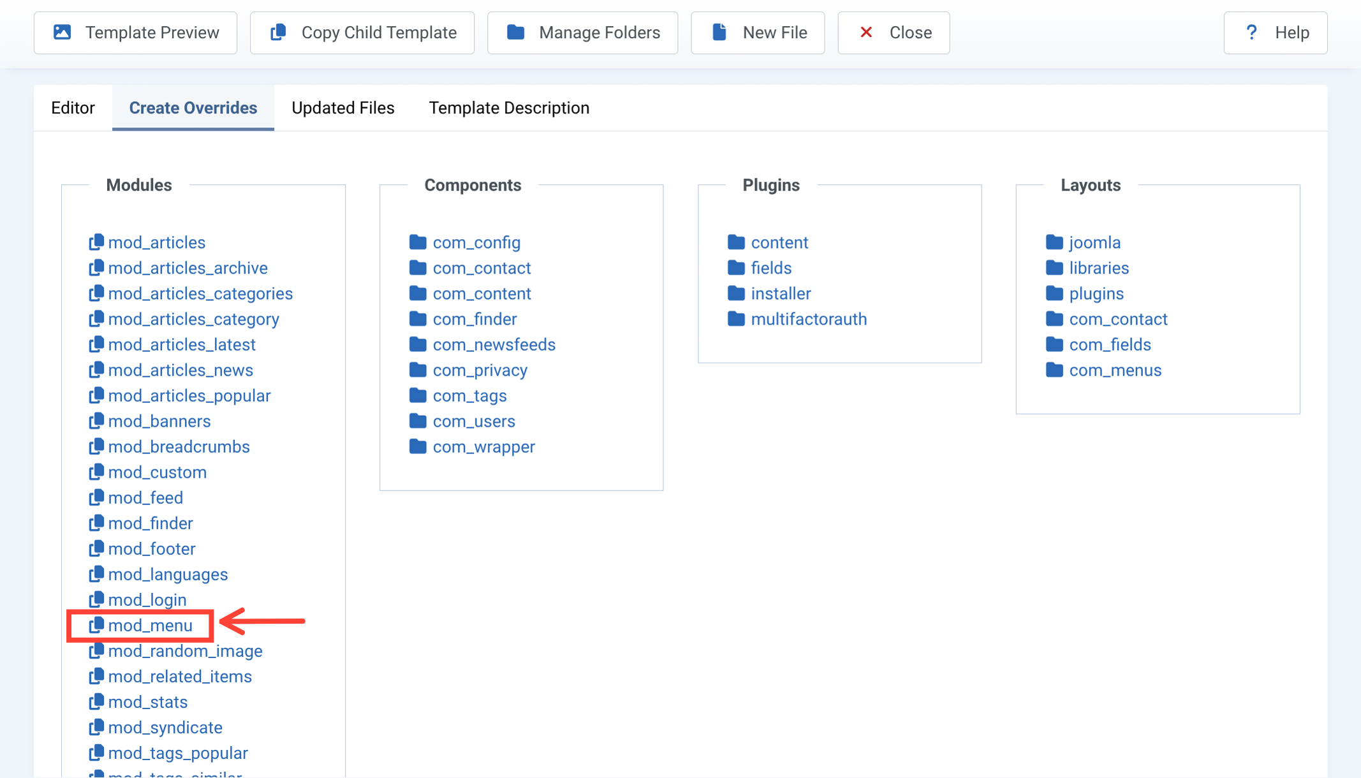Select the multifactorauth plugin override
The width and height of the screenshot is (1361, 778).
pyautogui.click(x=809, y=319)
